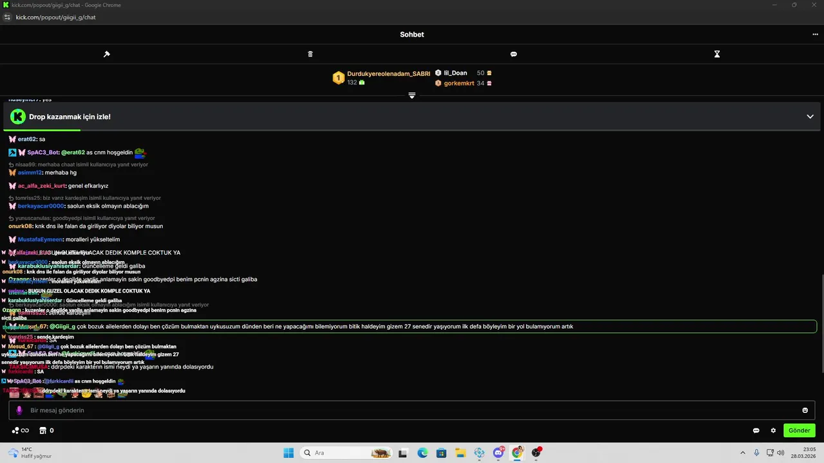Open leaderboard user gorkemkrt

point(459,83)
